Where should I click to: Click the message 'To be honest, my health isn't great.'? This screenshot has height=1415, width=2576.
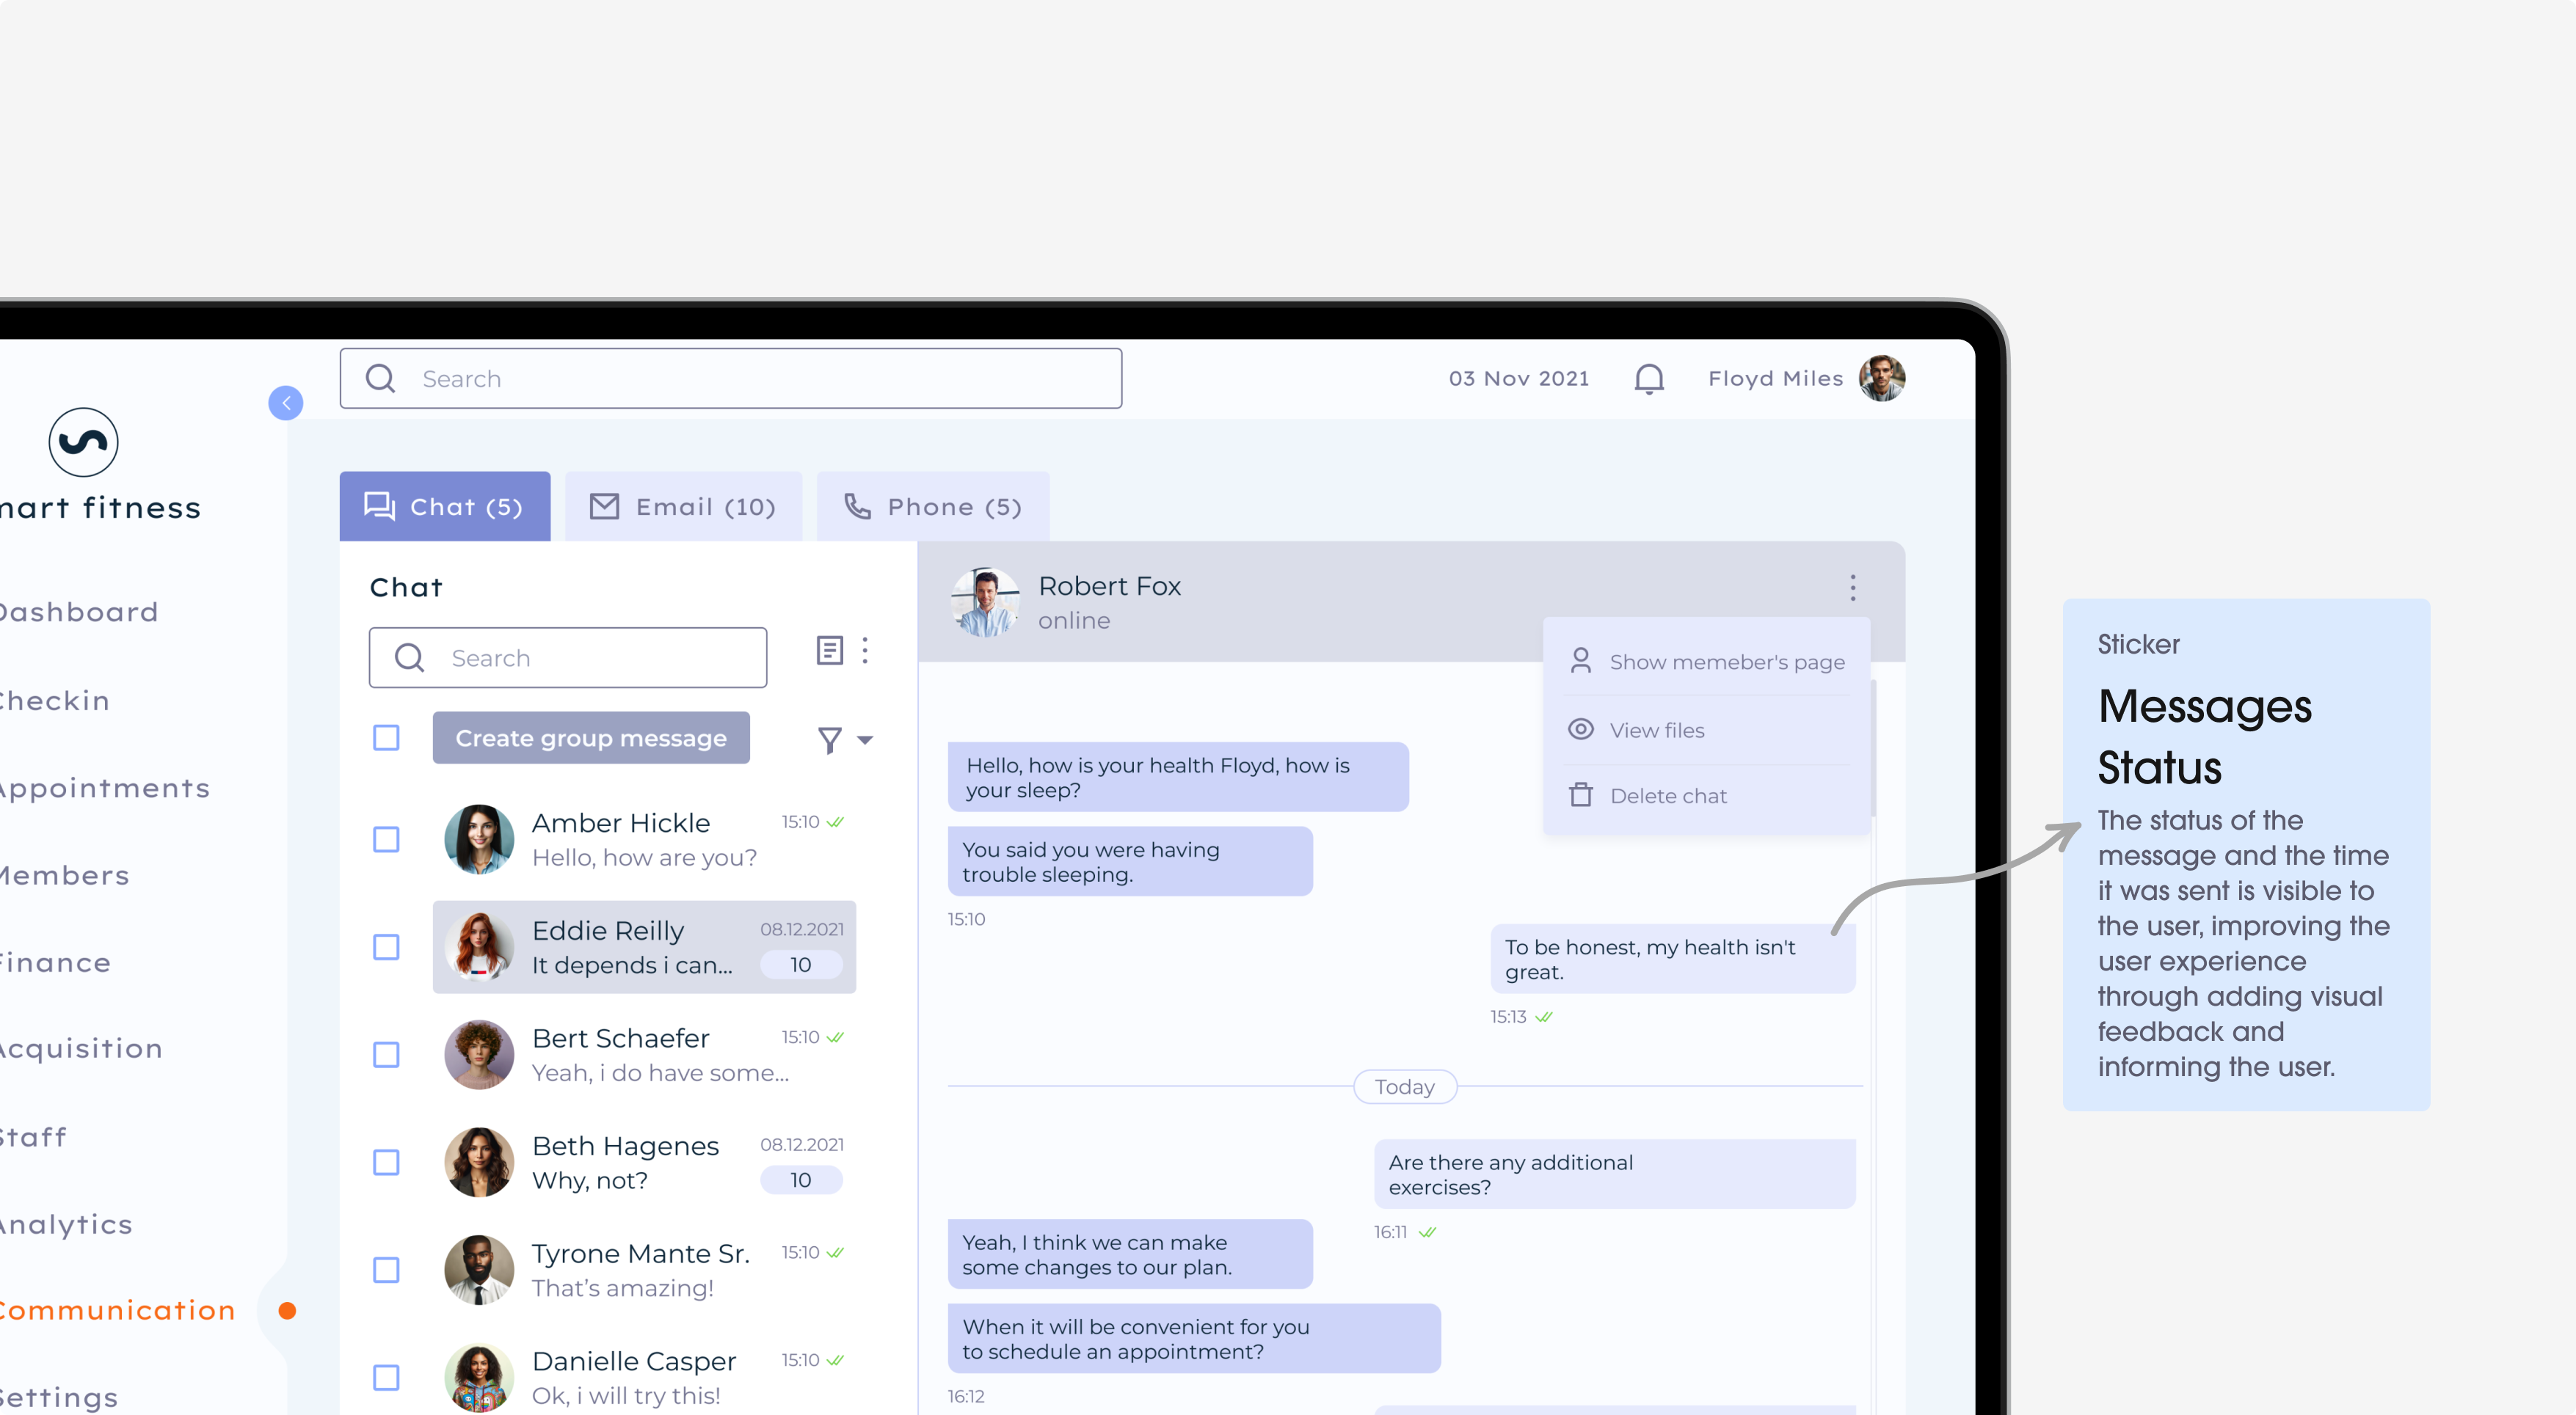tap(1672, 959)
